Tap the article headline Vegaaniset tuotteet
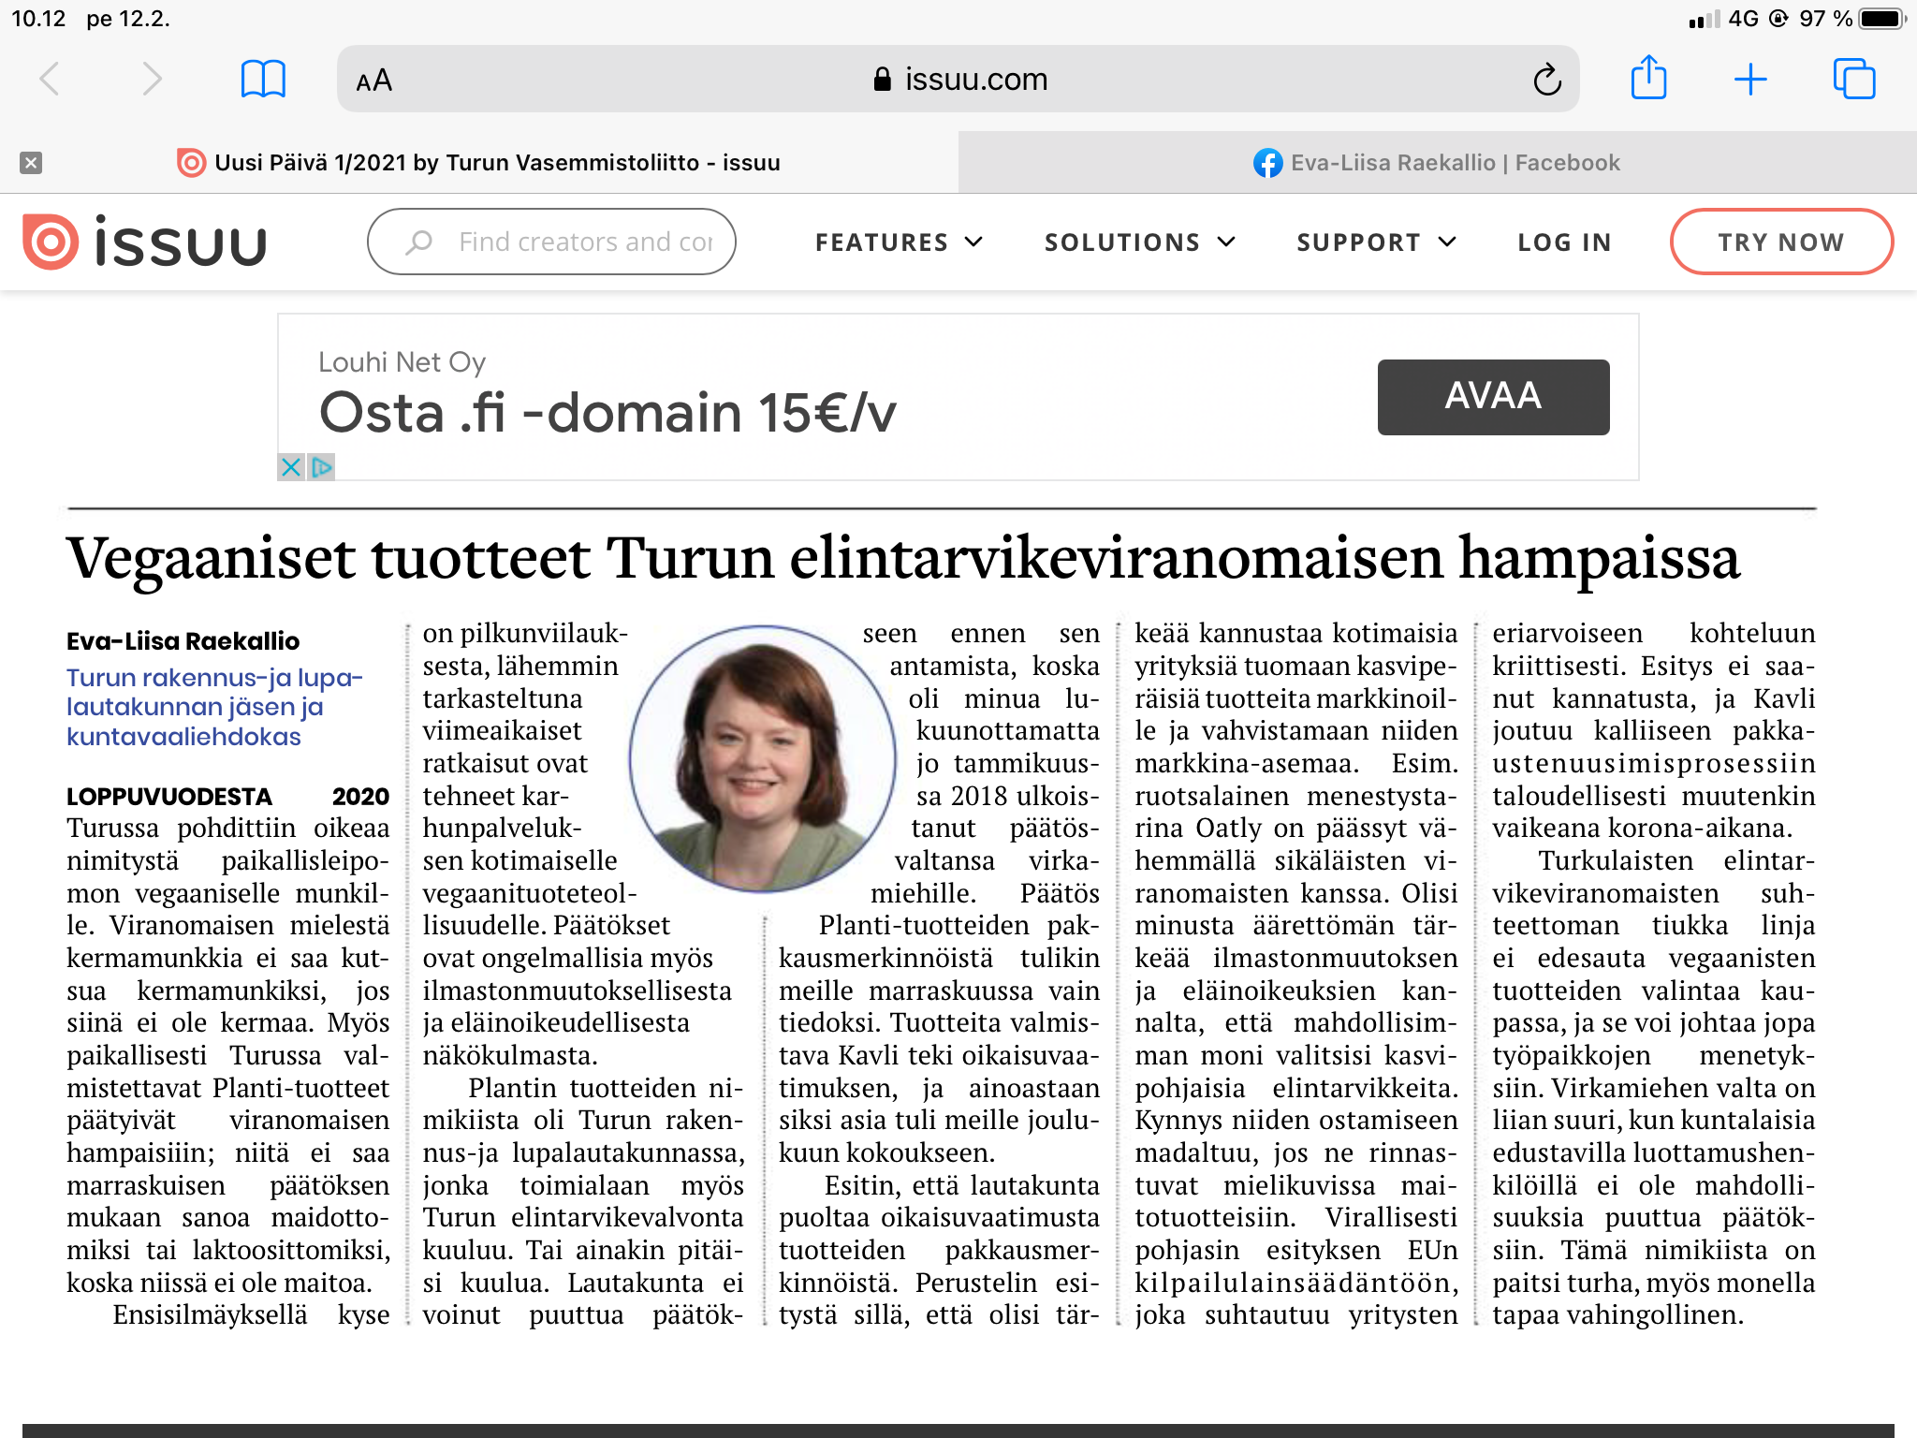Image resolution: width=1917 pixels, height=1438 pixels. click(903, 558)
